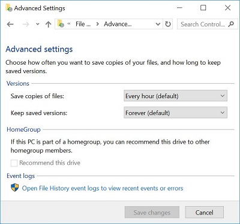Viewport: 240px width, 224px height.
Task: Maximize the Advanced Settings window
Action: coord(203,8)
